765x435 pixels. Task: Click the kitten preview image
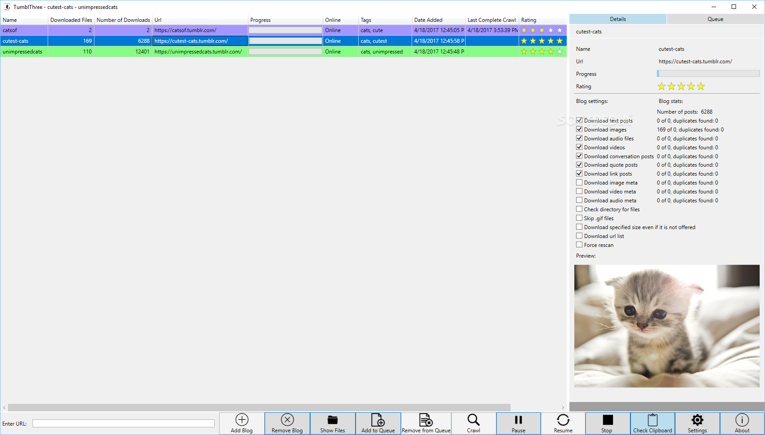pos(667,326)
